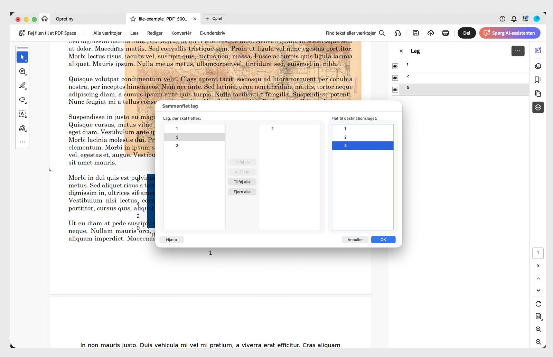This screenshot has width=553, height=357.
Task: Print the document with the printer icon
Action: (446, 33)
